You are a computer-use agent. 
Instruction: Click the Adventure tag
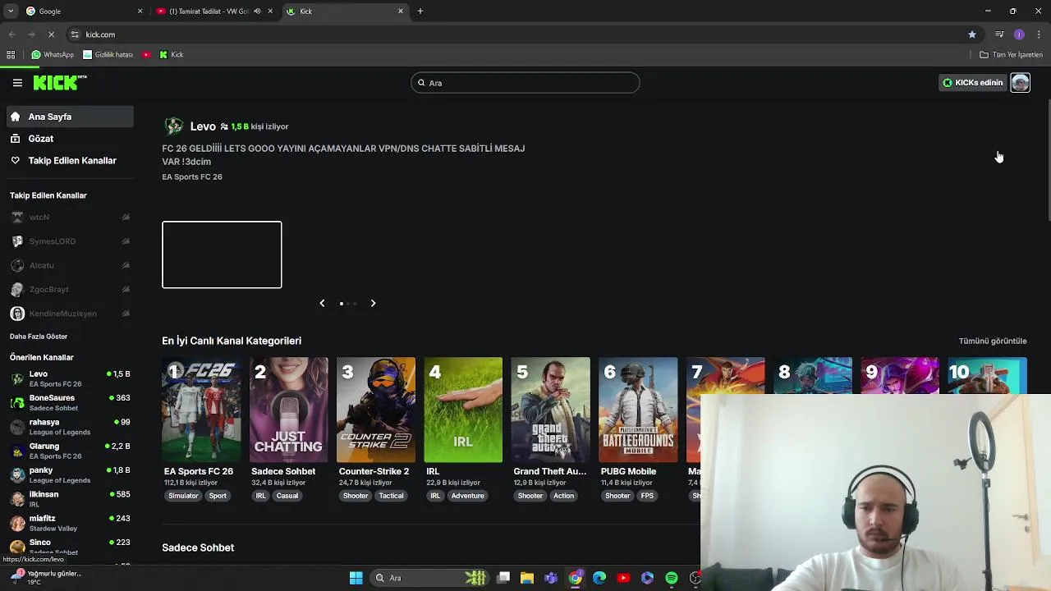click(x=468, y=496)
